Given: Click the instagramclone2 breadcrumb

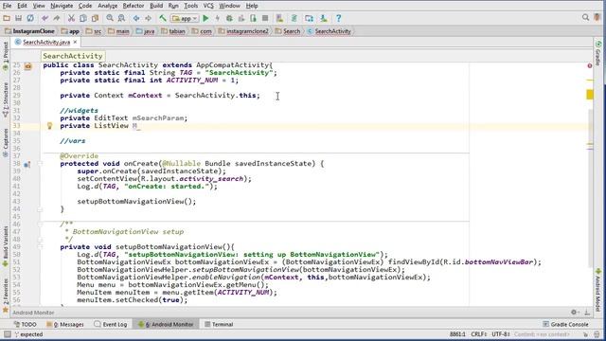Looking at the screenshot, I should click(x=243, y=31).
